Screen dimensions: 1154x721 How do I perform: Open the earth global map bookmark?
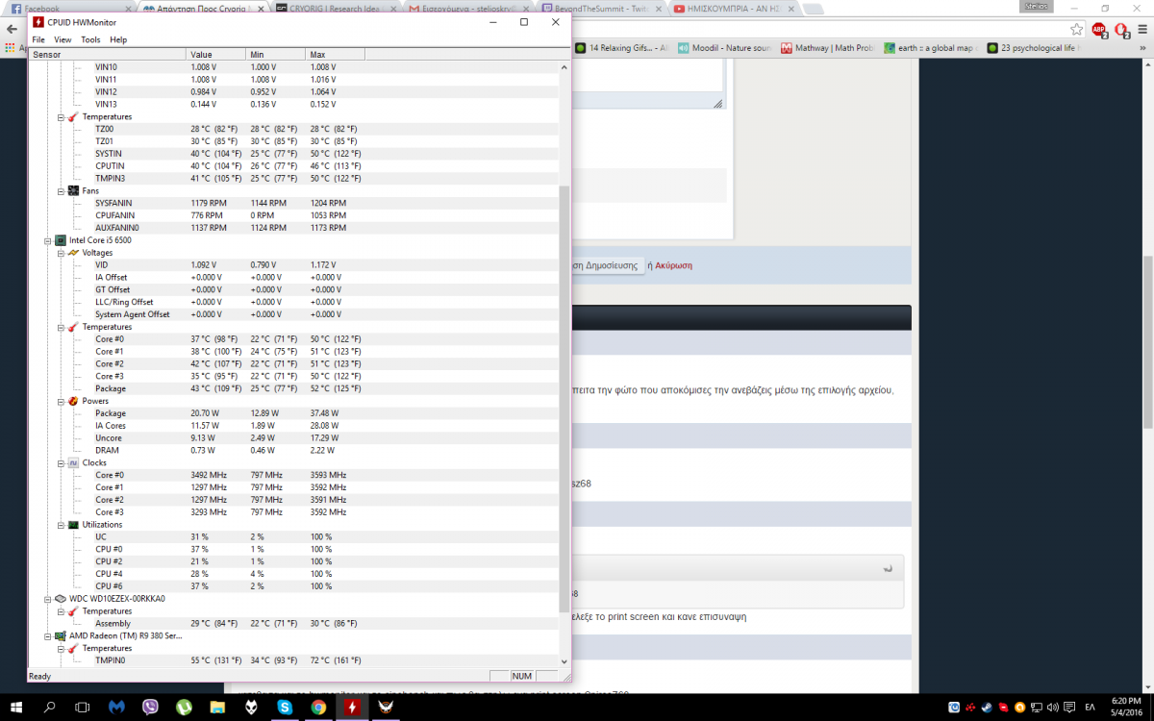click(x=930, y=48)
